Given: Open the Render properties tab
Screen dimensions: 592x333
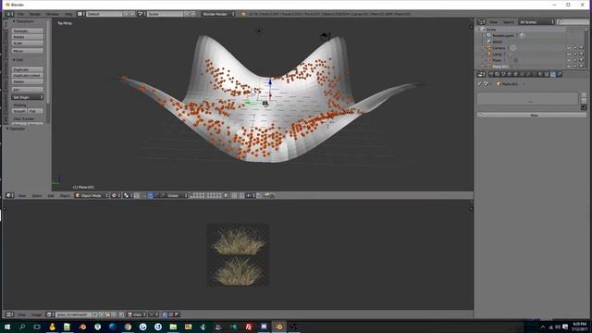Looking at the screenshot, I should (x=491, y=74).
